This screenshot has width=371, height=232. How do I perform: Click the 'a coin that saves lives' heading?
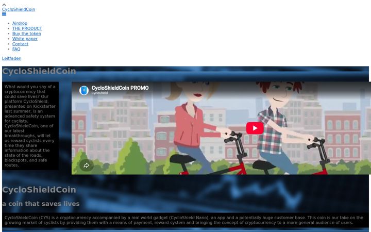41,204
